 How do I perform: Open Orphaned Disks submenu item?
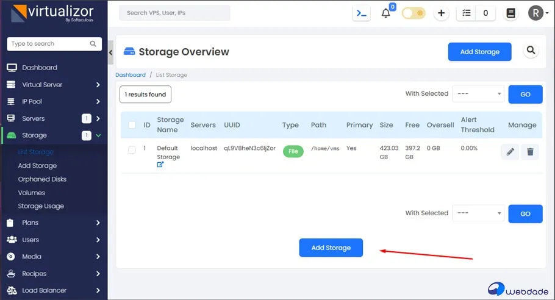tap(42, 179)
